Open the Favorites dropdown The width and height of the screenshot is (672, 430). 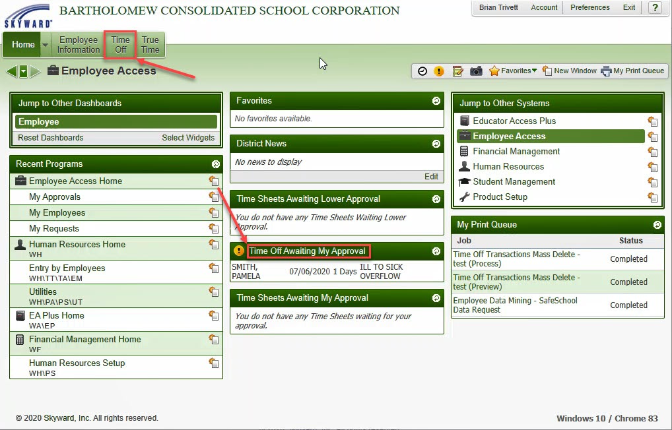(x=512, y=71)
